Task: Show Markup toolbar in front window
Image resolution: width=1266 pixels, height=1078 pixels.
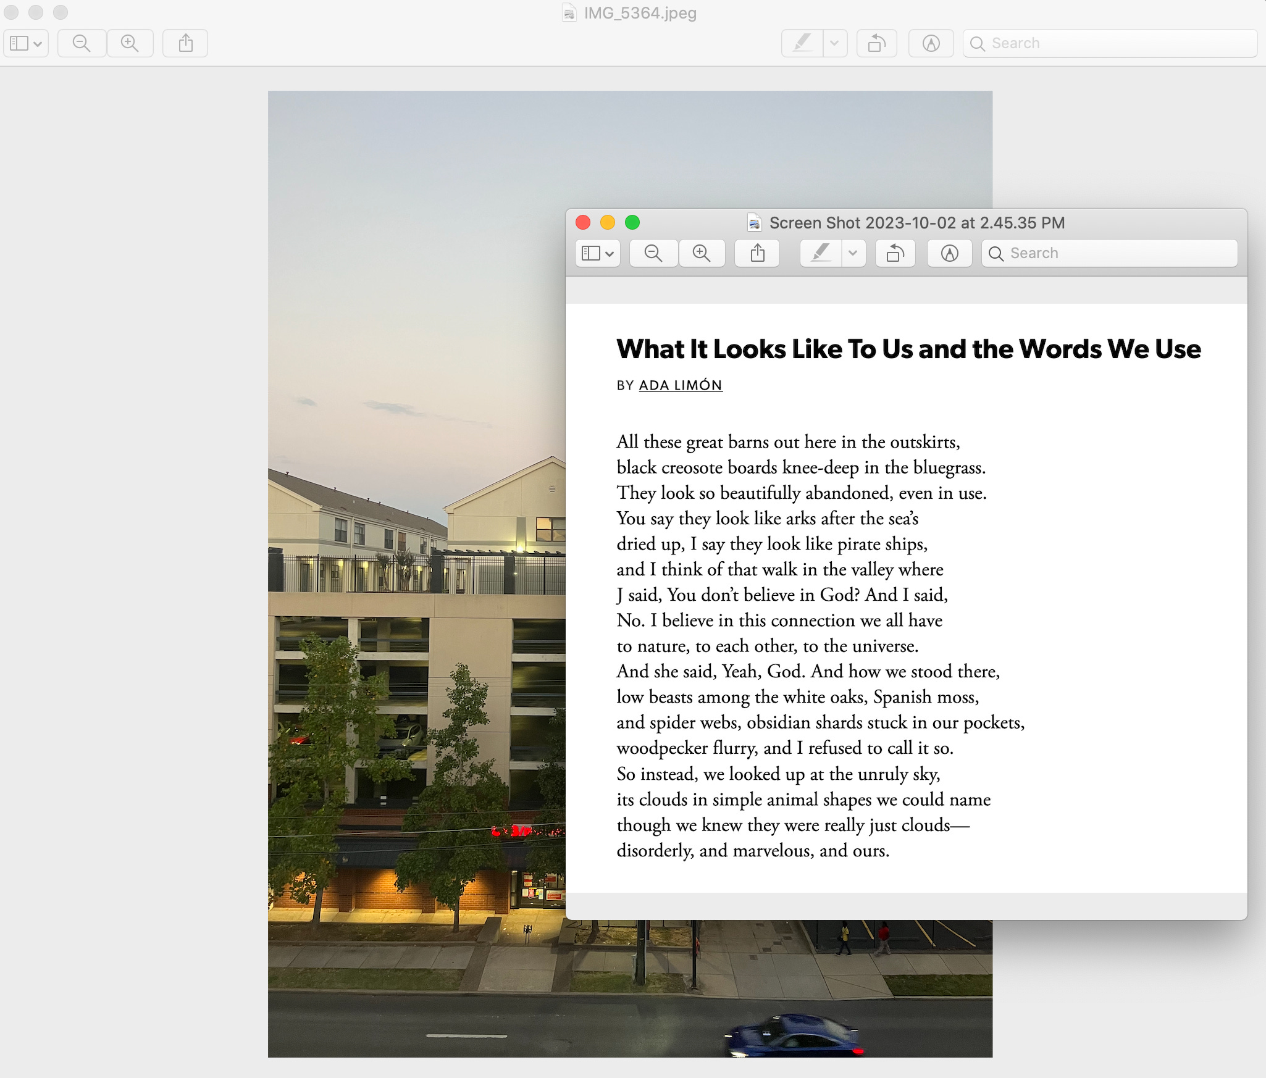Action: coord(949,253)
